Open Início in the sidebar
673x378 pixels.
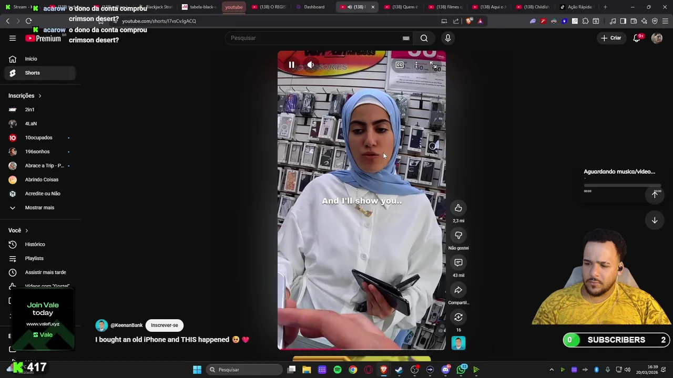(40, 59)
